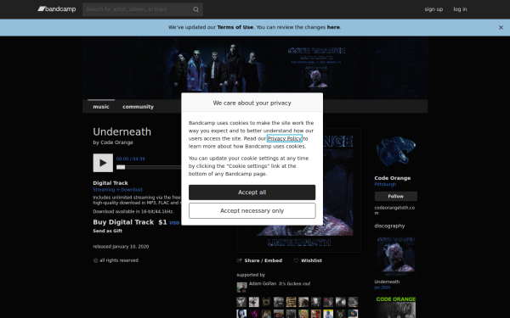This screenshot has height=318, width=510.
Task: Switch to the community tab
Action: tap(138, 107)
